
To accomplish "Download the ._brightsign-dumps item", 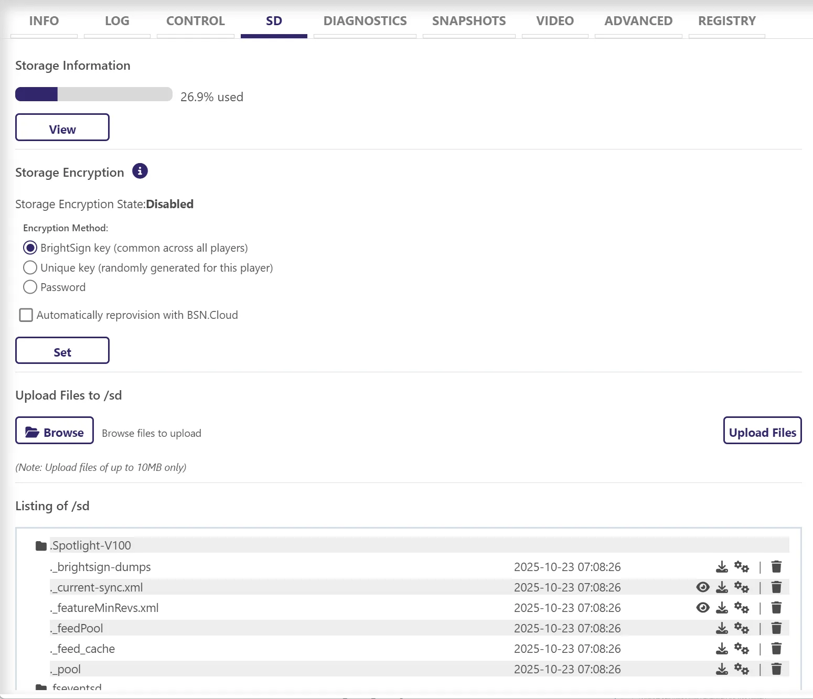I will click(x=722, y=567).
